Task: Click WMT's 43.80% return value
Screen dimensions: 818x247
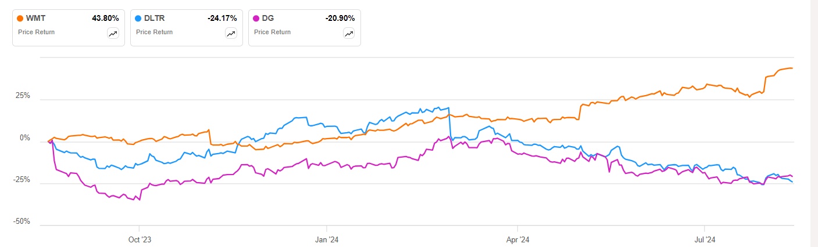Action: click(x=105, y=19)
